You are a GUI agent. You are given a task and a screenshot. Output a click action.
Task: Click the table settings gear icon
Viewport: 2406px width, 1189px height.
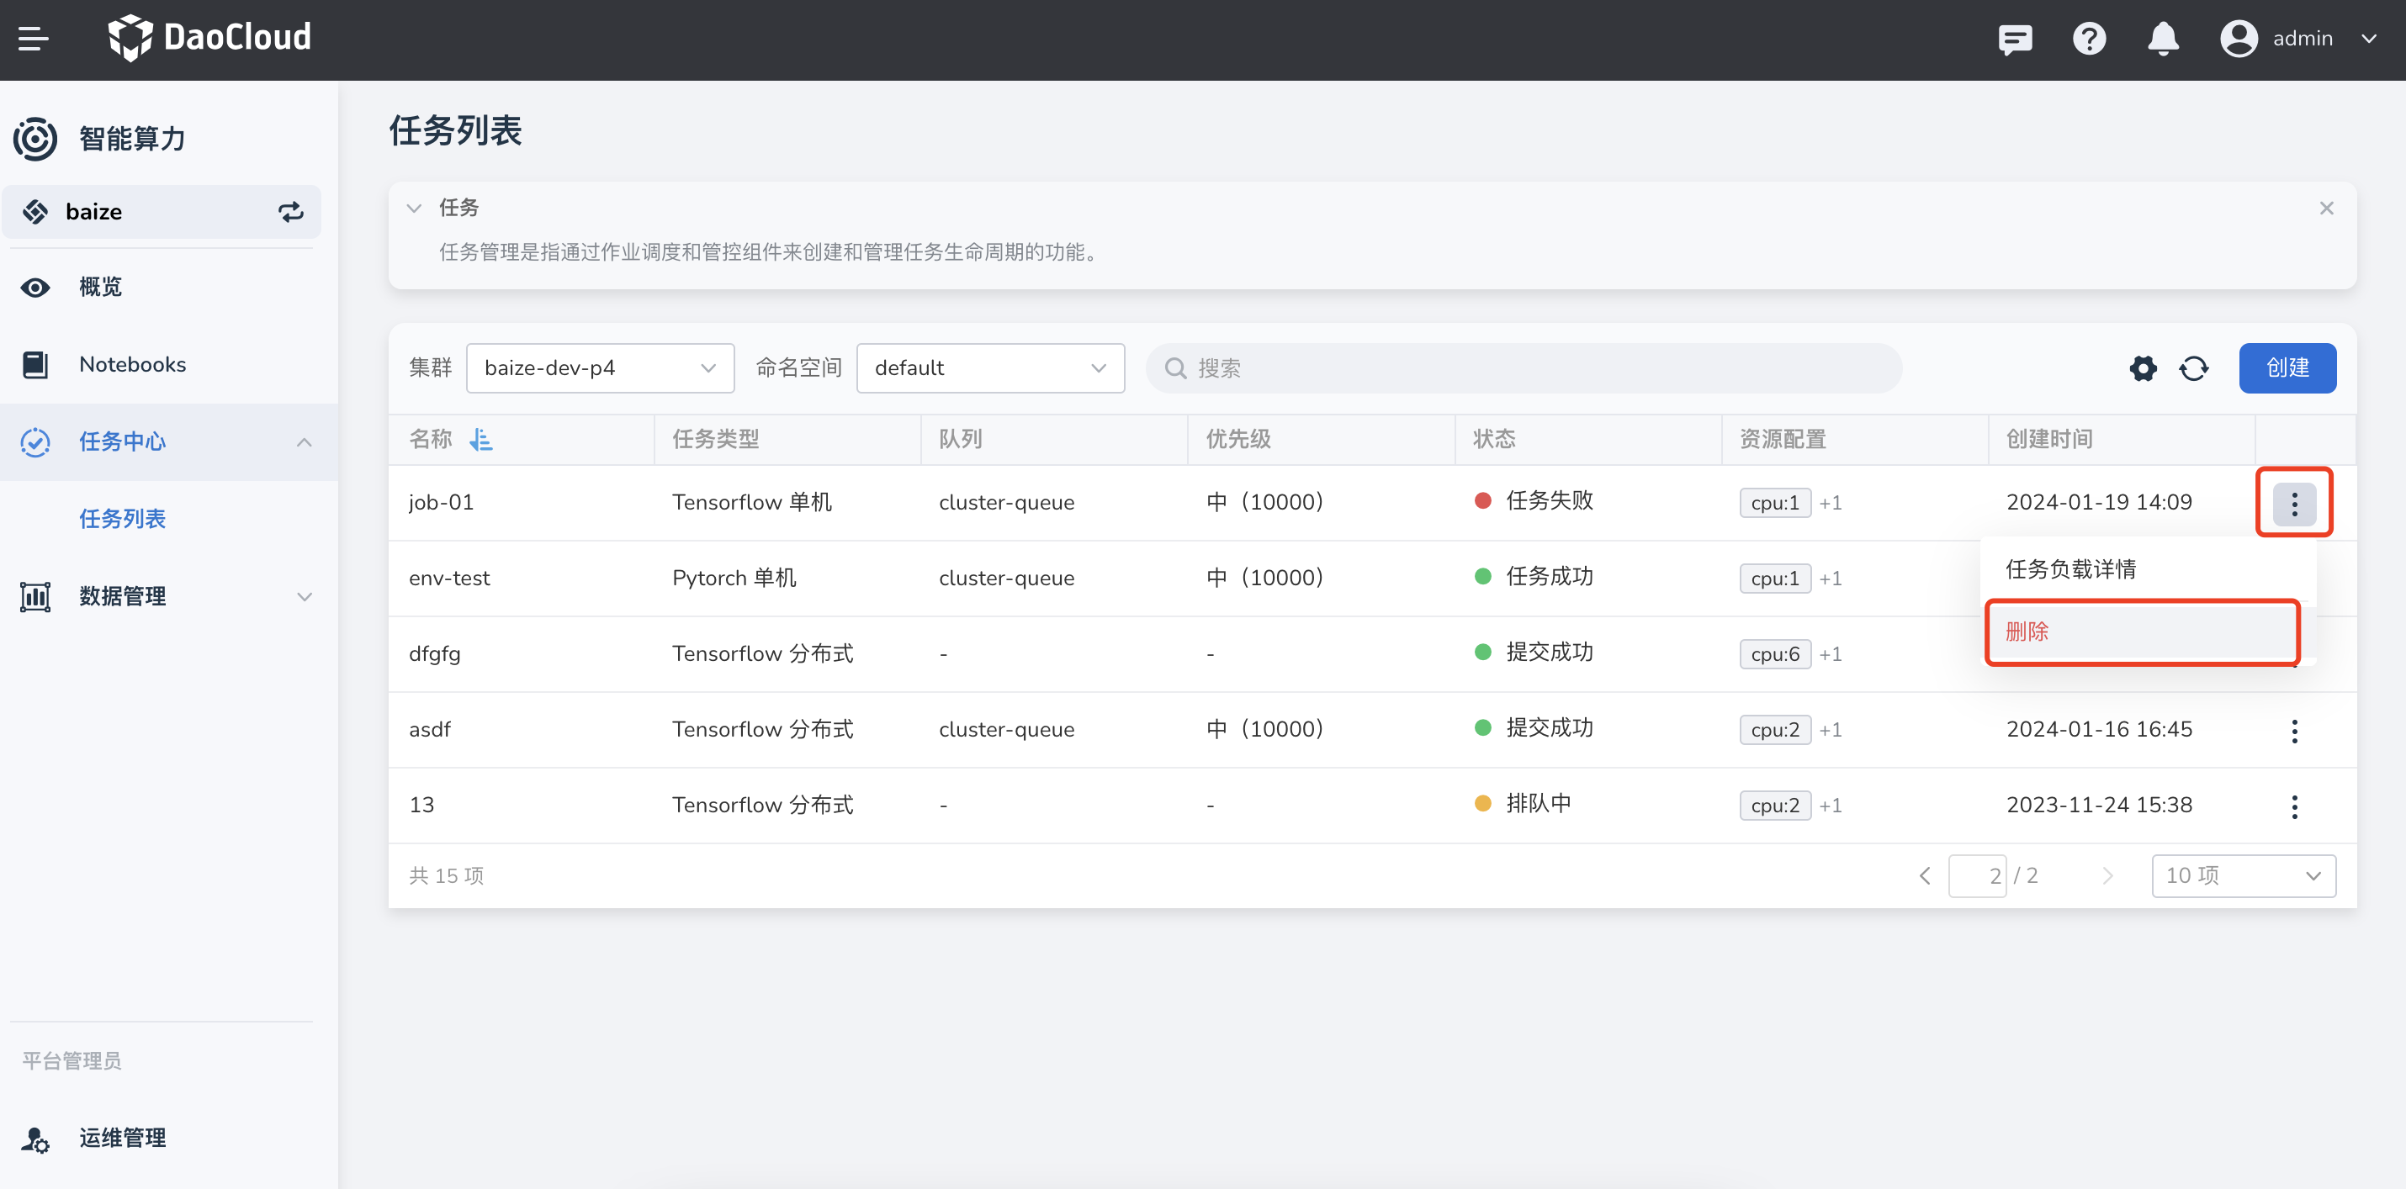tap(2143, 367)
